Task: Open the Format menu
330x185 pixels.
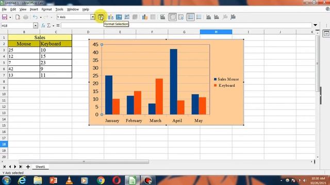Action: [46, 9]
